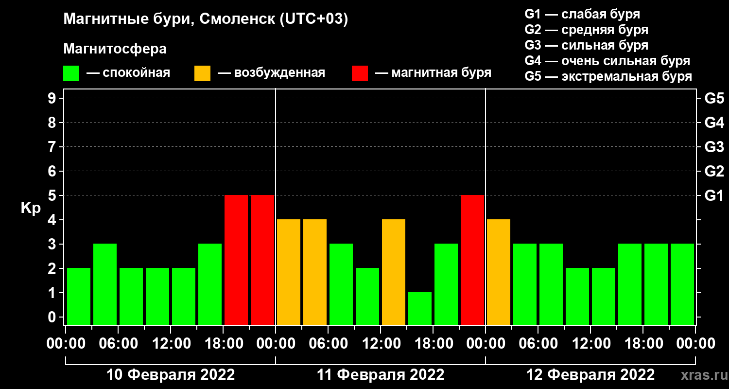The height and width of the screenshot is (389, 729).
Task: Click the final "00:00" label at the axis end
Action: coord(695,343)
